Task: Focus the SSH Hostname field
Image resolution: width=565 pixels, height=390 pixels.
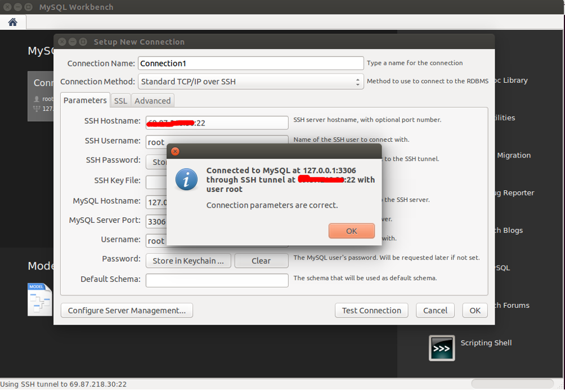Action: click(217, 123)
